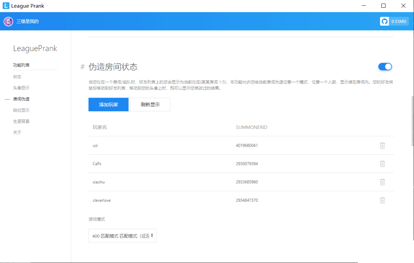The width and height of the screenshot is (414, 263).
Task: Select the uzi player name cell
Action: [95, 145]
